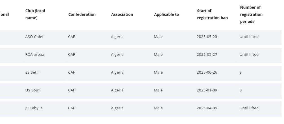Select the Number of registration periods header

[251, 14]
